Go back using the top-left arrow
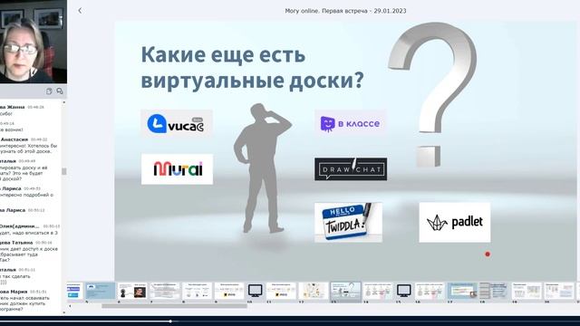Screen dimensions: 580x326 pyautogui.click(x=80, y=11)
